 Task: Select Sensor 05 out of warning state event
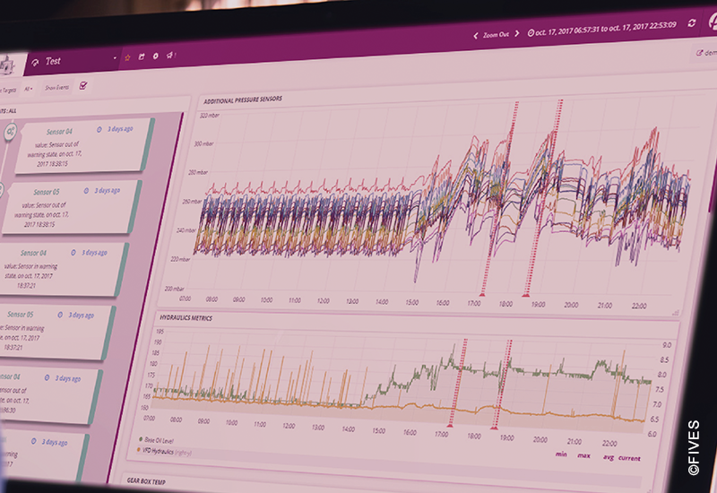click(x=71, y=207)
